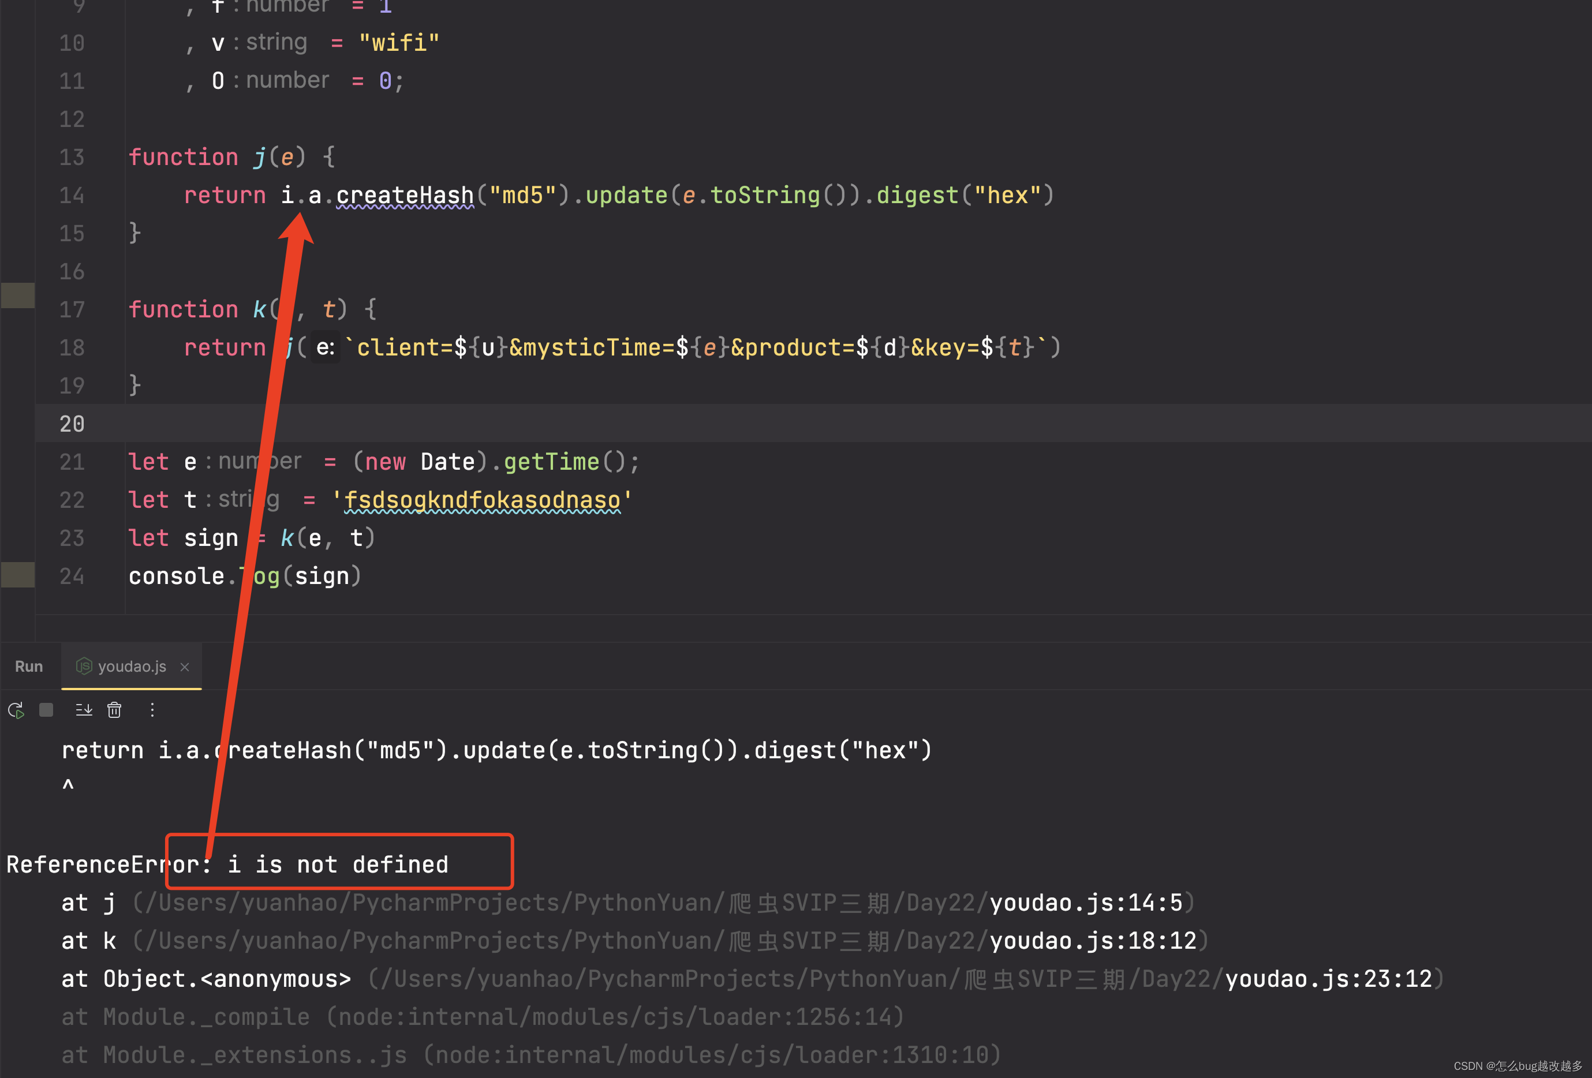
Task: Click the gutter marker beside line 24
Action: [x=18, y=575]
